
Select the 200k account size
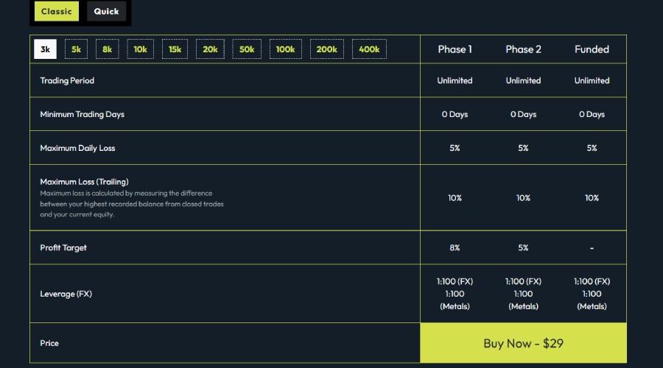(x=326, y=49)
